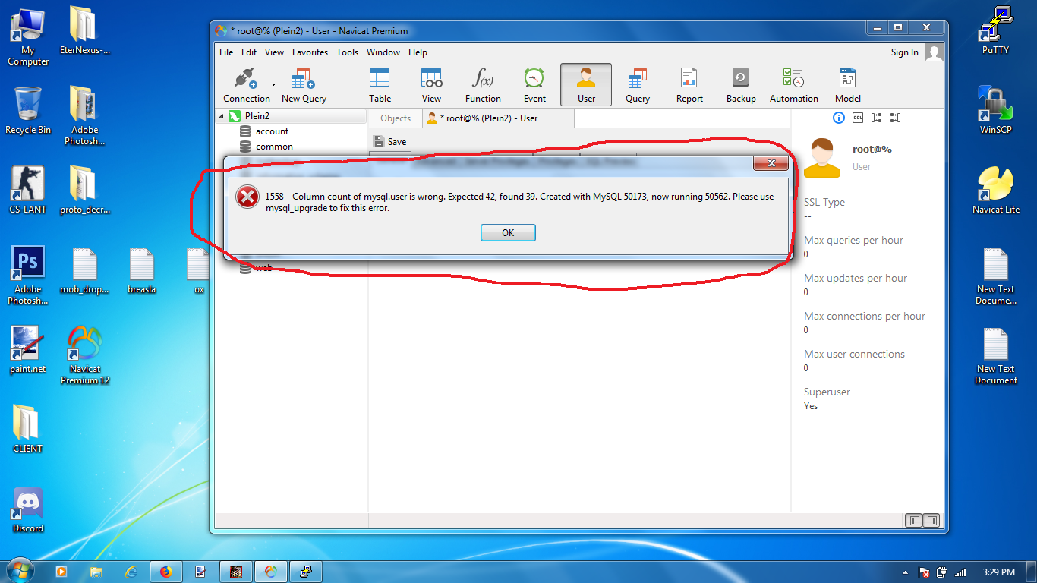
Task: Launch Navicat Lite desktop shortcut
Action: click(x=995, y=190)
